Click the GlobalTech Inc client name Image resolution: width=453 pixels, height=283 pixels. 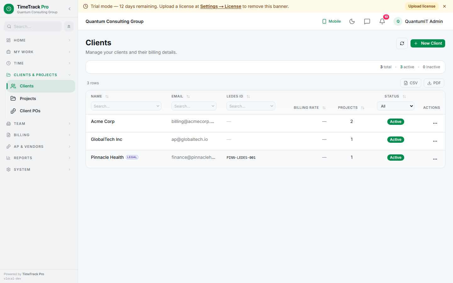(x=106, y=139)
